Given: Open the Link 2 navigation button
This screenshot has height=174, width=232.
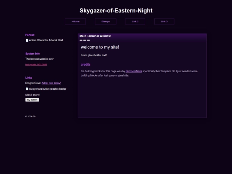Looking at the screenshot, I should [135, 21].
